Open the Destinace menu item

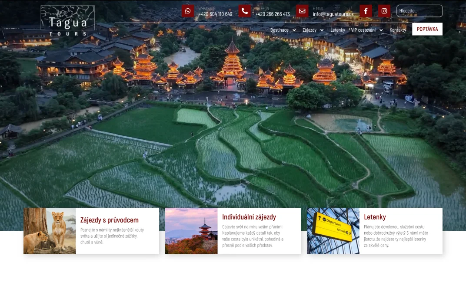280,30
